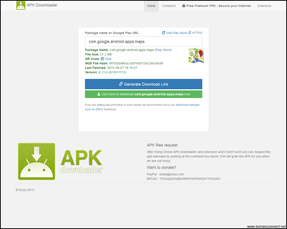This screenshot has width=287, height=229.
Task: Open the [Play Store] link beside package name
Action: [x=163, y=50]
